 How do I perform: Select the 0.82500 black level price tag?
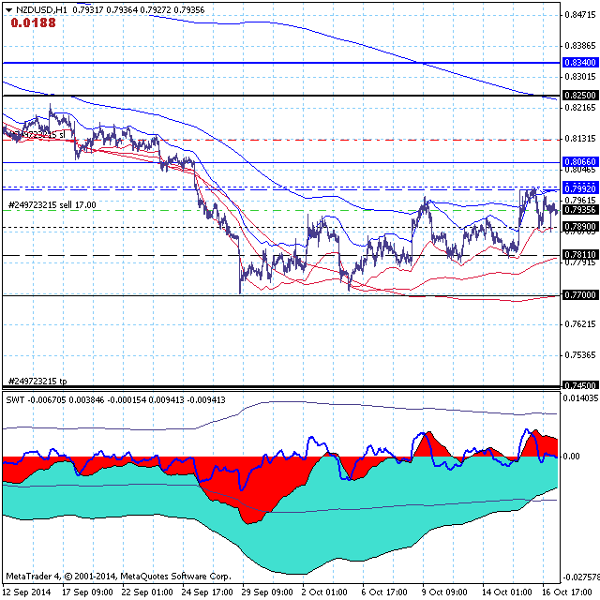(x=580, y=95)
